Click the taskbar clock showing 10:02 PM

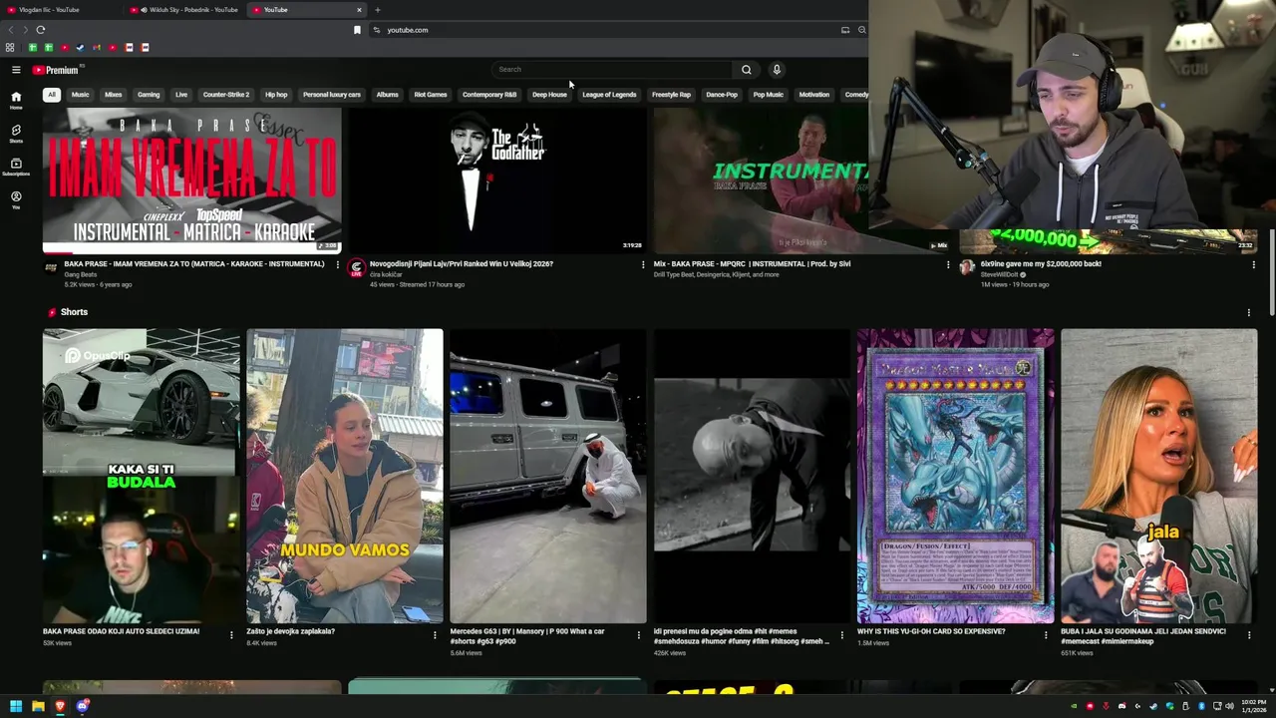1252,706
